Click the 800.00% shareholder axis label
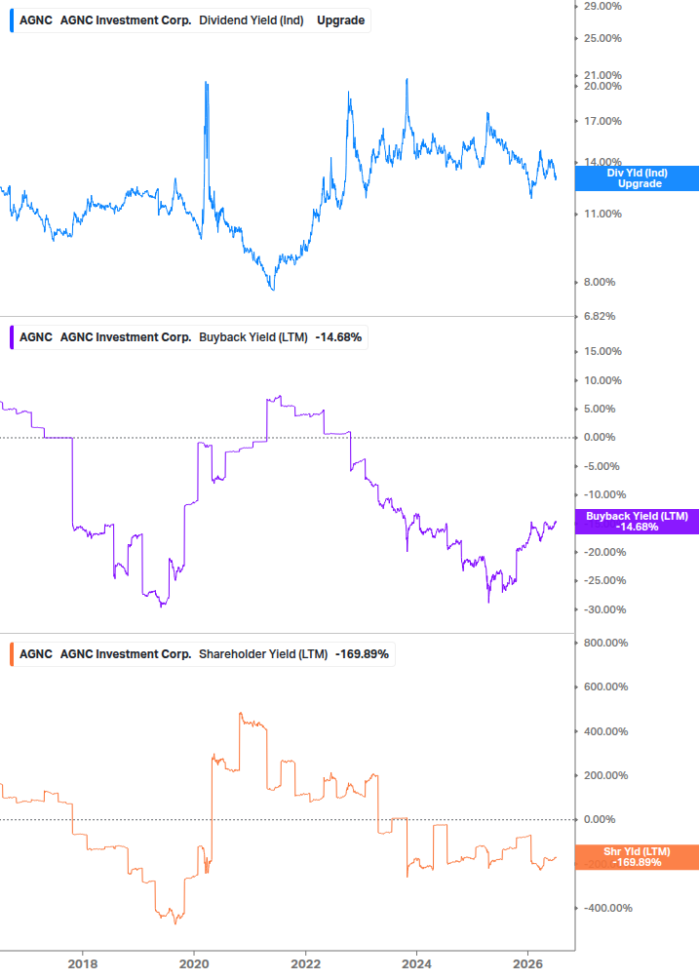This screenshot has width=699, height=980. (606, 643)
